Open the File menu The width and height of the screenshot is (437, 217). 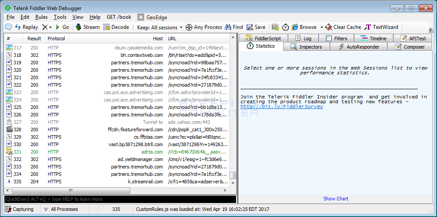10,17
